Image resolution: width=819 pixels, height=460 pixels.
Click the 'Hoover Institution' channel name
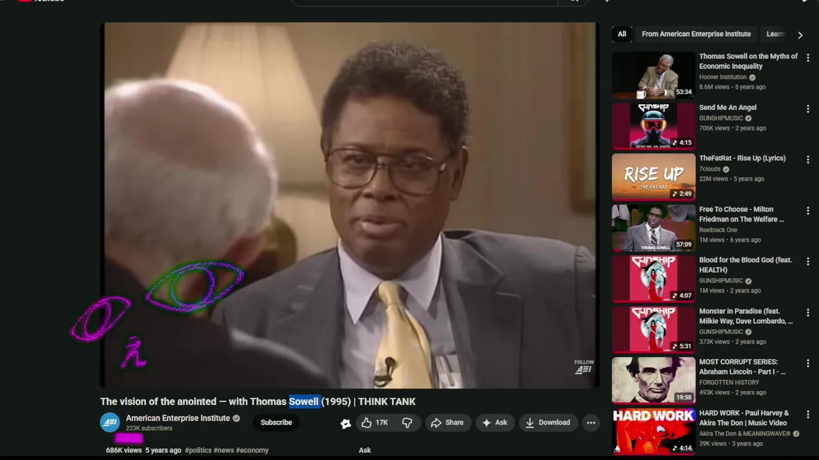tap(723, 77)
